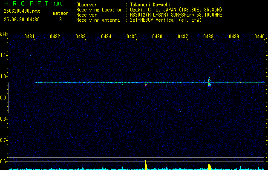Click the multicolor meteor echo cluster at 0438
This screenshot has height=170, width=268.
209,82
